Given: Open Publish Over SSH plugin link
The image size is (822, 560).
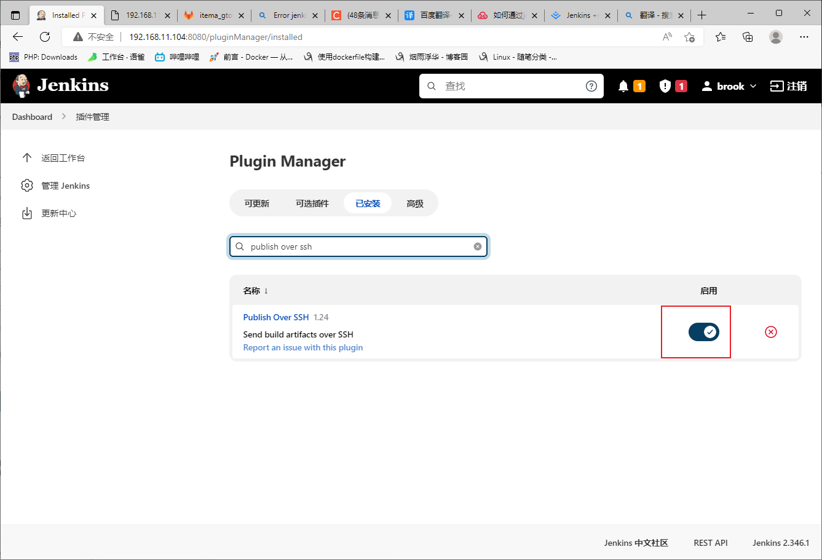Looking at the screenshot, I should point(276,317).
